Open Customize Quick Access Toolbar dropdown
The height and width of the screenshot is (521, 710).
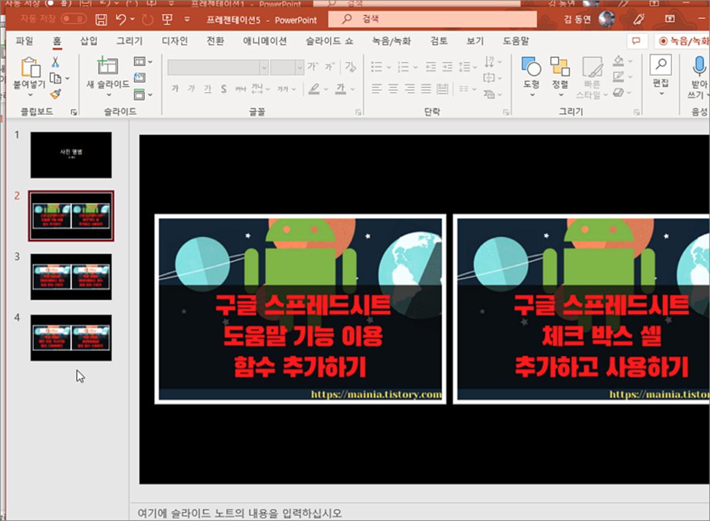(187, 20)
